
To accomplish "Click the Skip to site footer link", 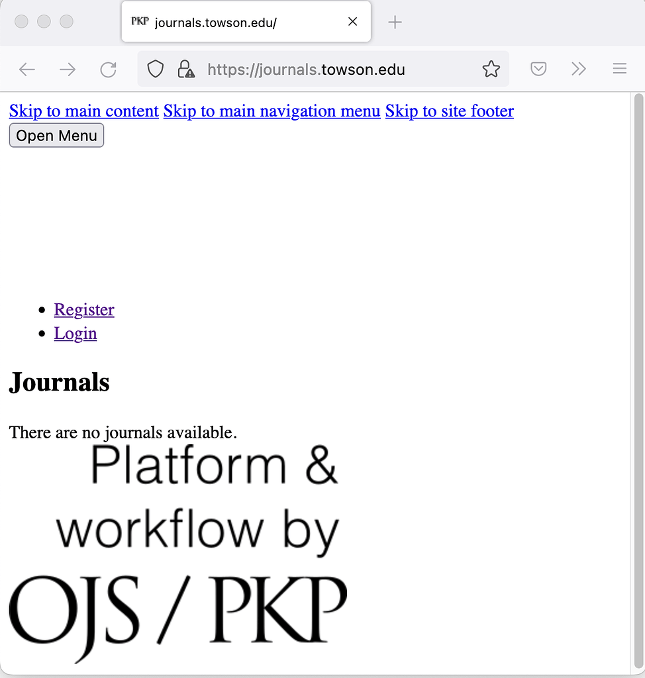I will pos(449,111).
